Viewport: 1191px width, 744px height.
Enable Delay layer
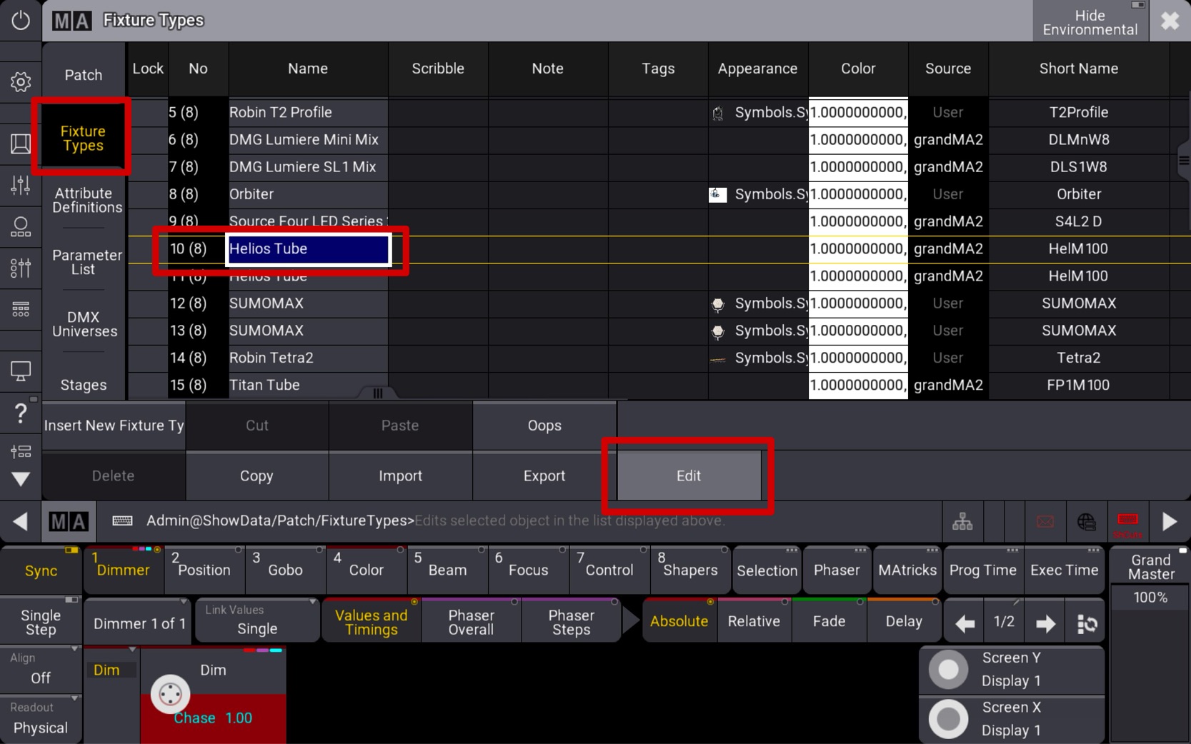click(904, 621)
